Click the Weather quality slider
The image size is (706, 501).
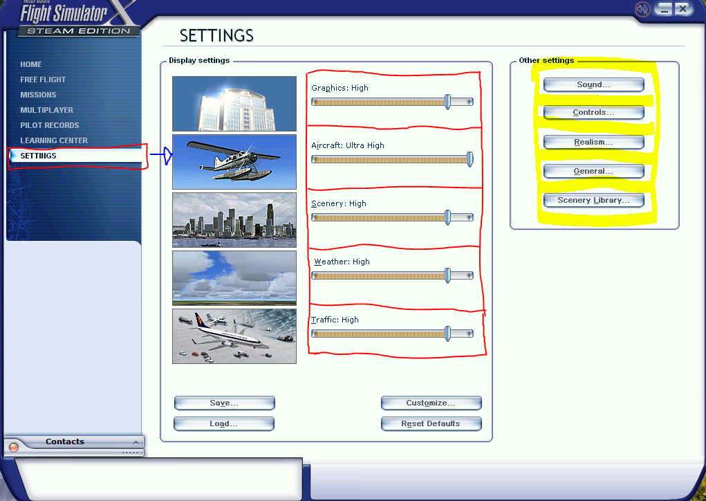392,275
